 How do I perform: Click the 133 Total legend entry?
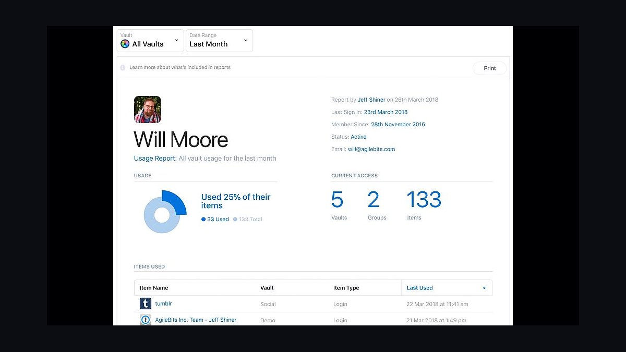point(248,220)
